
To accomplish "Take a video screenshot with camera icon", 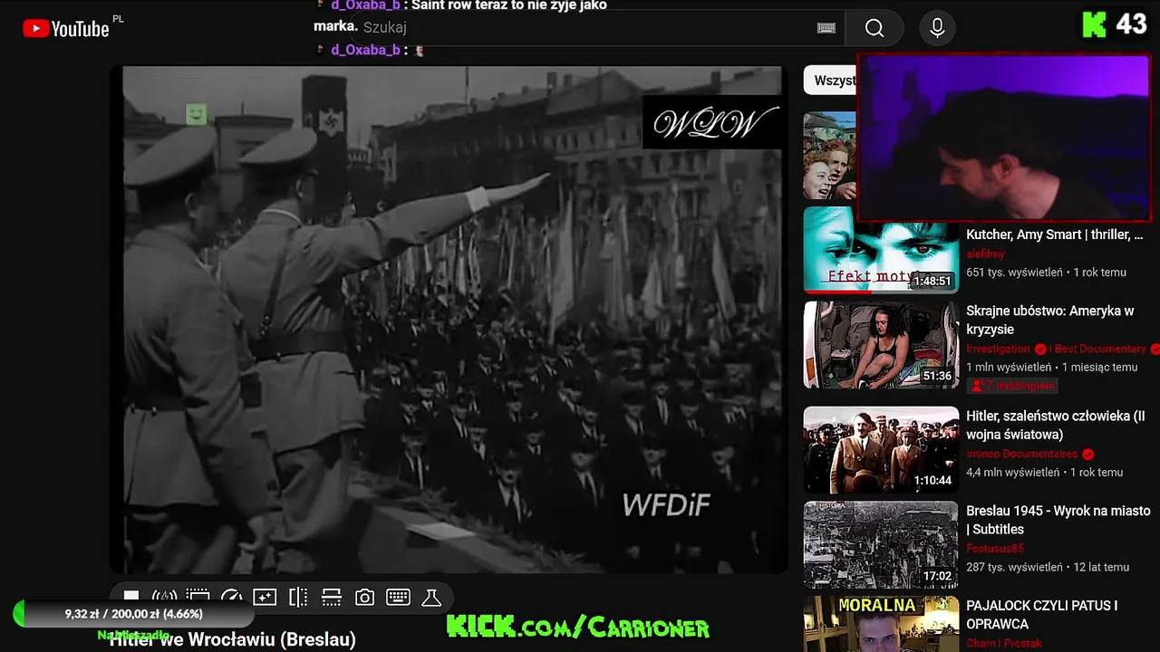I will [x=364, y=597].
